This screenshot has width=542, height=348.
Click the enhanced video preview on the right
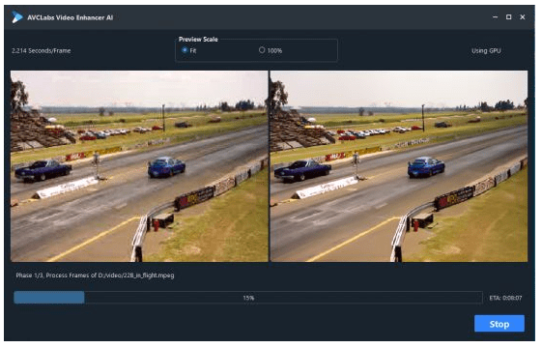(399, 166)
